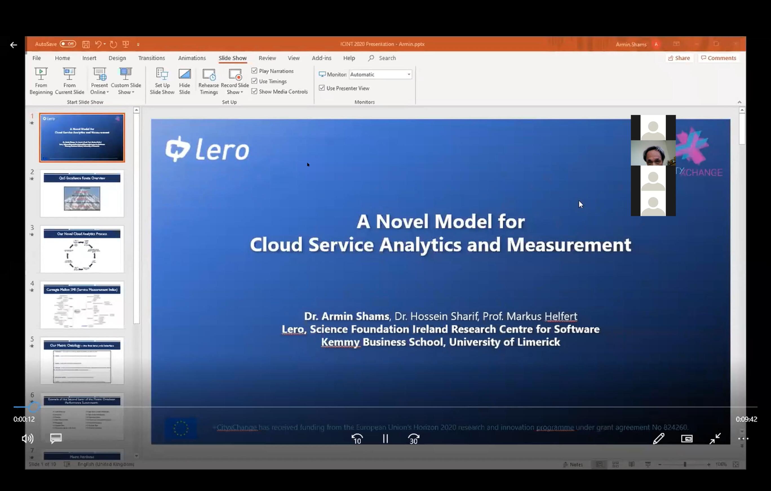This screenshot has width=771, height=491.
Task: Skip forward 30 seconds
Action: (414, 439)
